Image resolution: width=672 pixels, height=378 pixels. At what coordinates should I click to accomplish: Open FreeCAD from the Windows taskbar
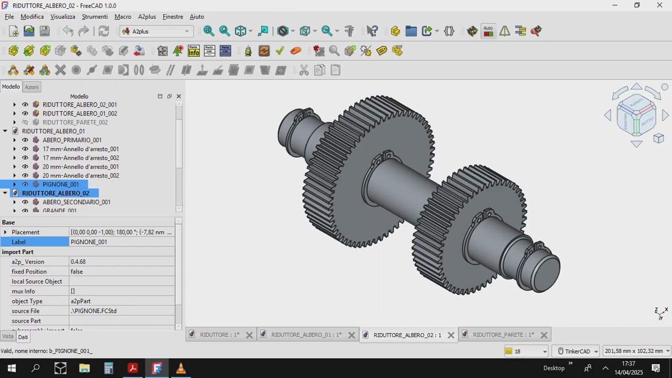tap(157, 368)
